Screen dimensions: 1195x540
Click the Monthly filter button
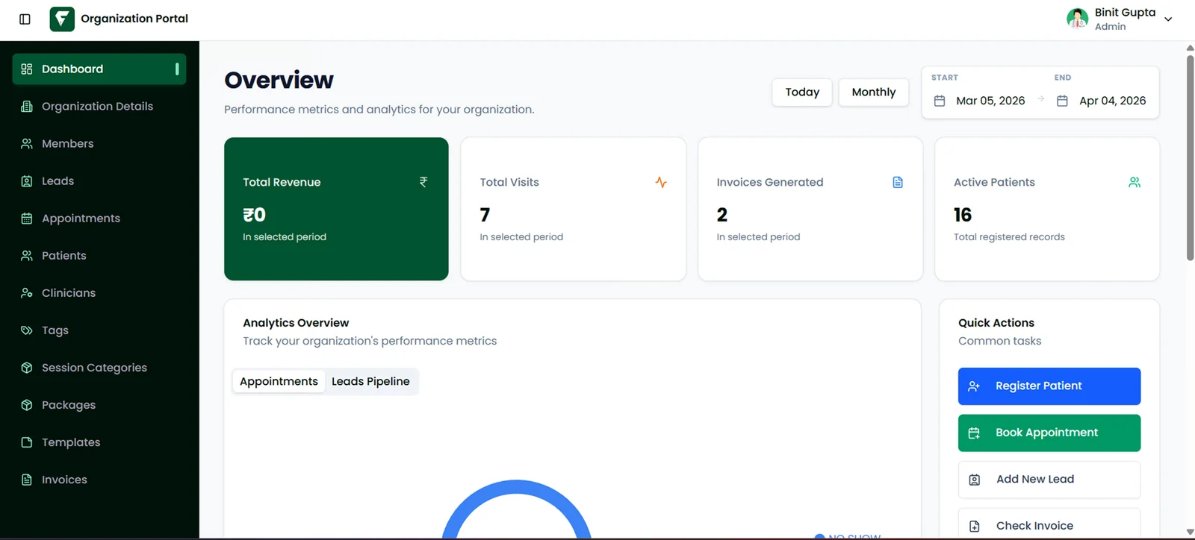tap(874, 92)
